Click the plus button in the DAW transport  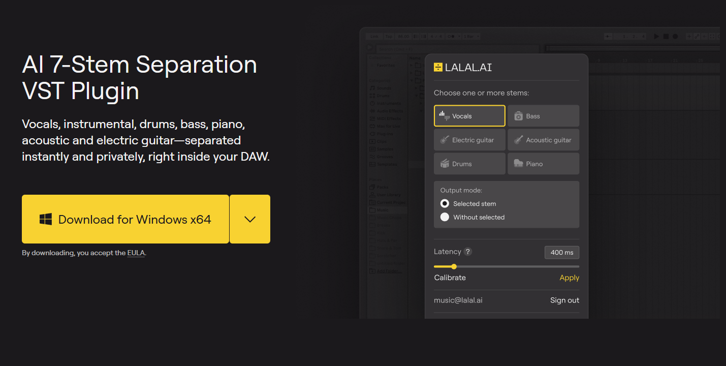[x=689, y=37]
